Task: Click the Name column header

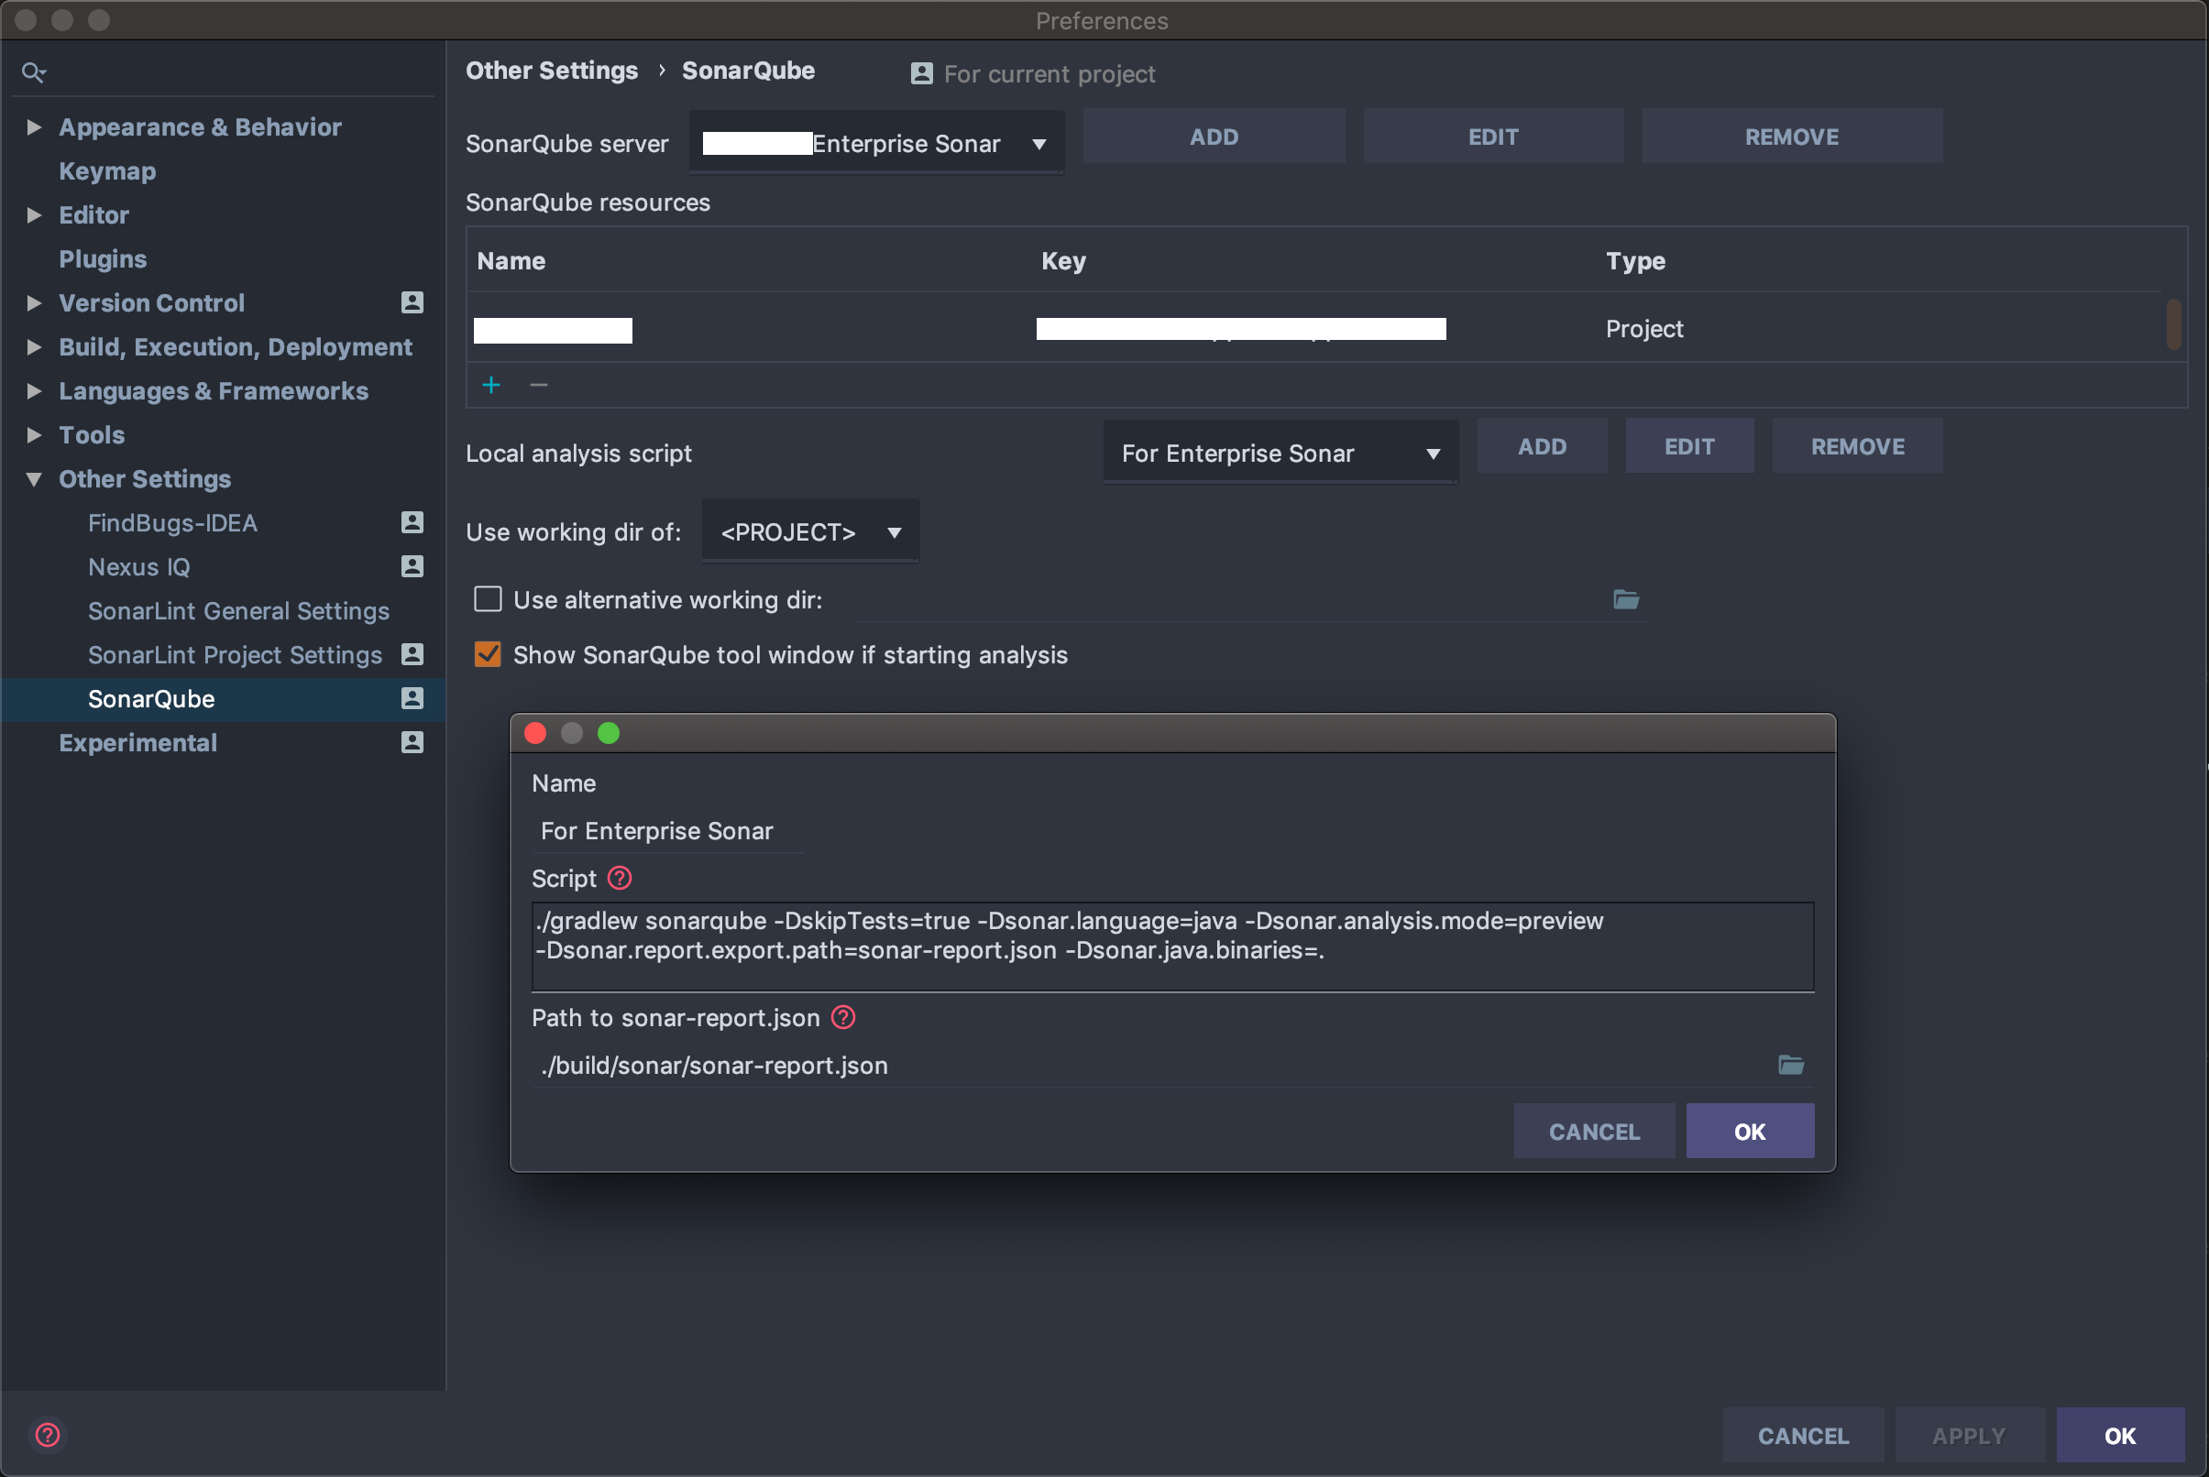Action: click(511, 261)
